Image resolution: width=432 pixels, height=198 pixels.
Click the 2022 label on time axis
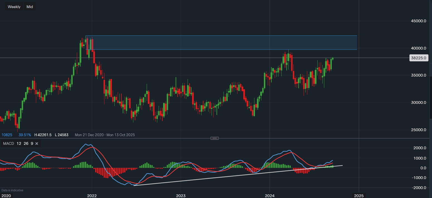(92, 196)
